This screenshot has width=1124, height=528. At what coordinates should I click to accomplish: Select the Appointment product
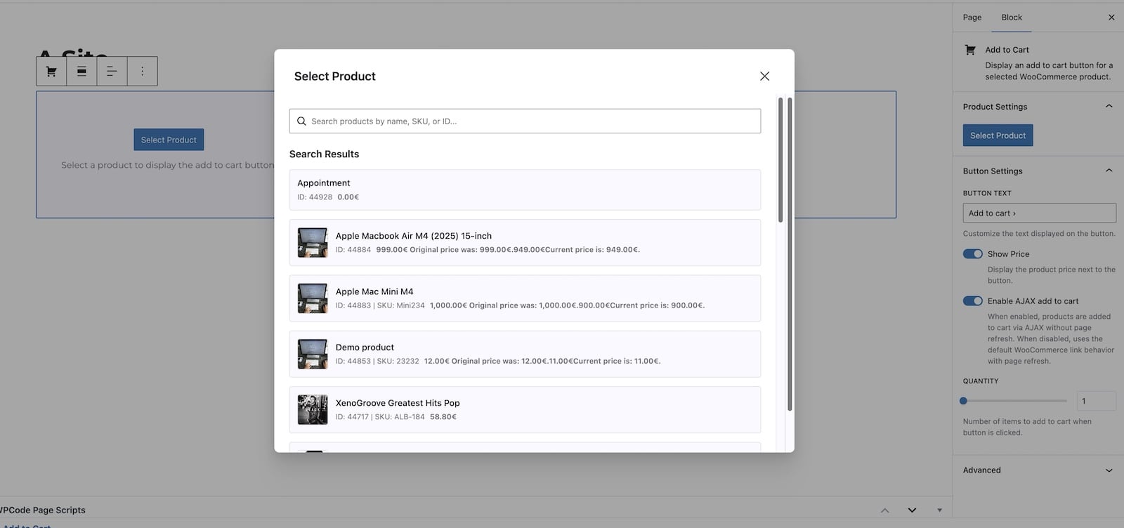pyautogui.click(x=525, y=190)
